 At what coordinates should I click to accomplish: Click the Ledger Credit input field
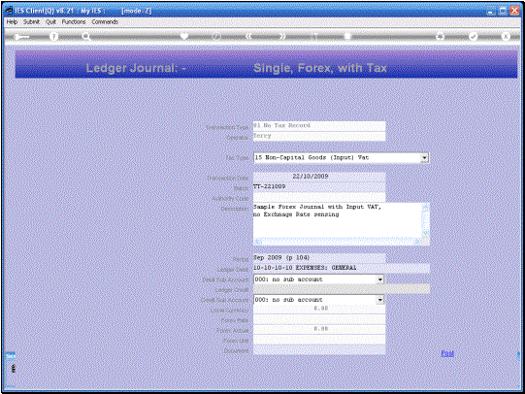(x=342, y=289)
